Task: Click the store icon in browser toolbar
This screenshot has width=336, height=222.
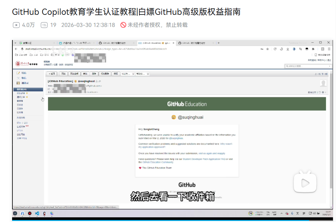Action: 307,49
